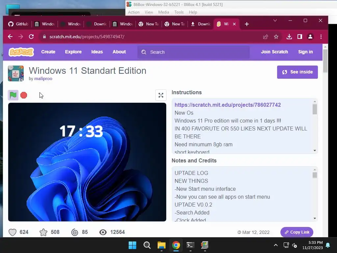Click the Copy Link button
This screenshot has height=253, width=337.
coord(297,232)
